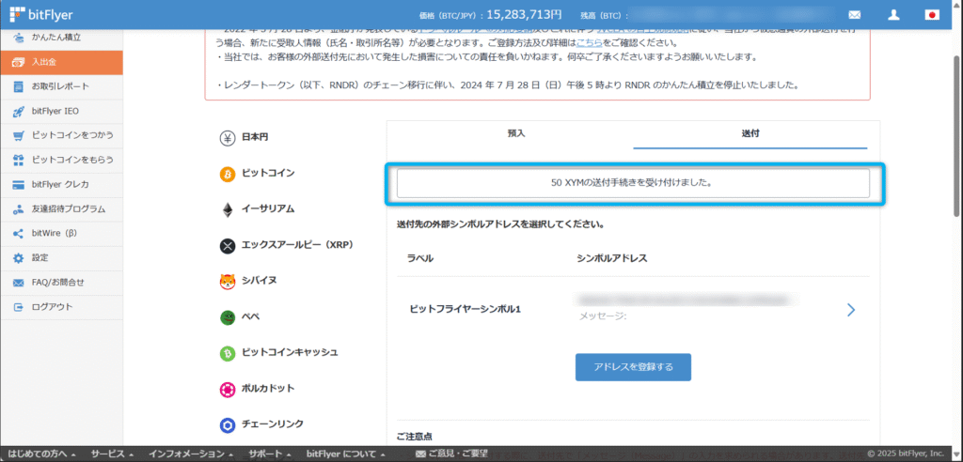
Task: Click the yen 日本円 currency icon
Action: [x=228, y=138]
